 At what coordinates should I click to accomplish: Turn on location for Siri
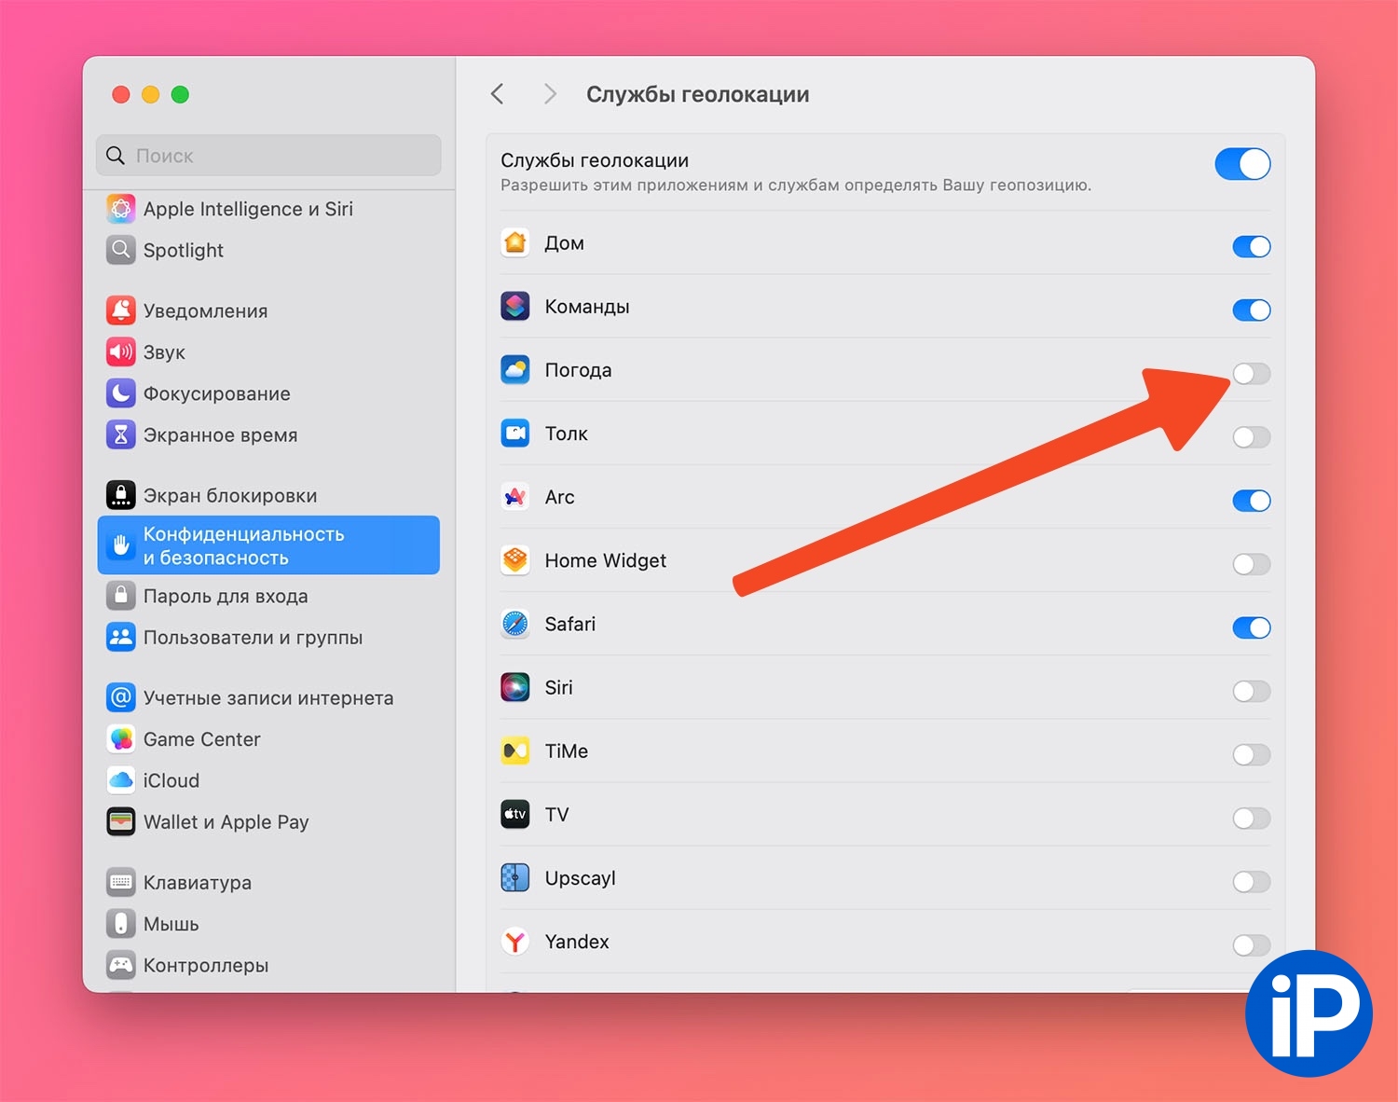(x=1251, y=691)
